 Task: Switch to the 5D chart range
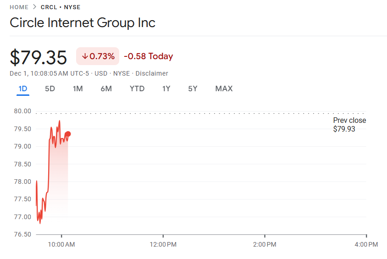point(50,88)
